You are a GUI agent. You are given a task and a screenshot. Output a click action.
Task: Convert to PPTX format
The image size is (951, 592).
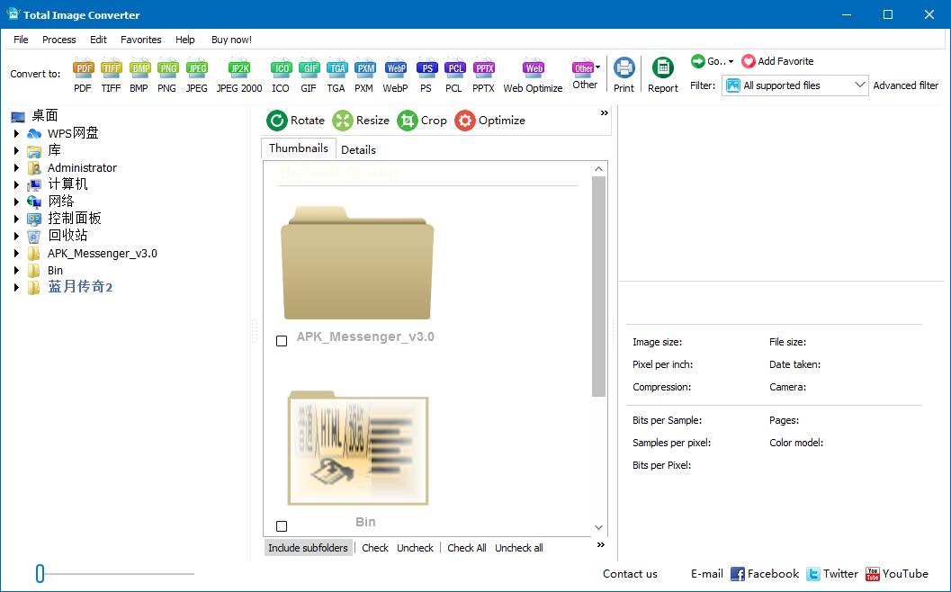(484, 68)
